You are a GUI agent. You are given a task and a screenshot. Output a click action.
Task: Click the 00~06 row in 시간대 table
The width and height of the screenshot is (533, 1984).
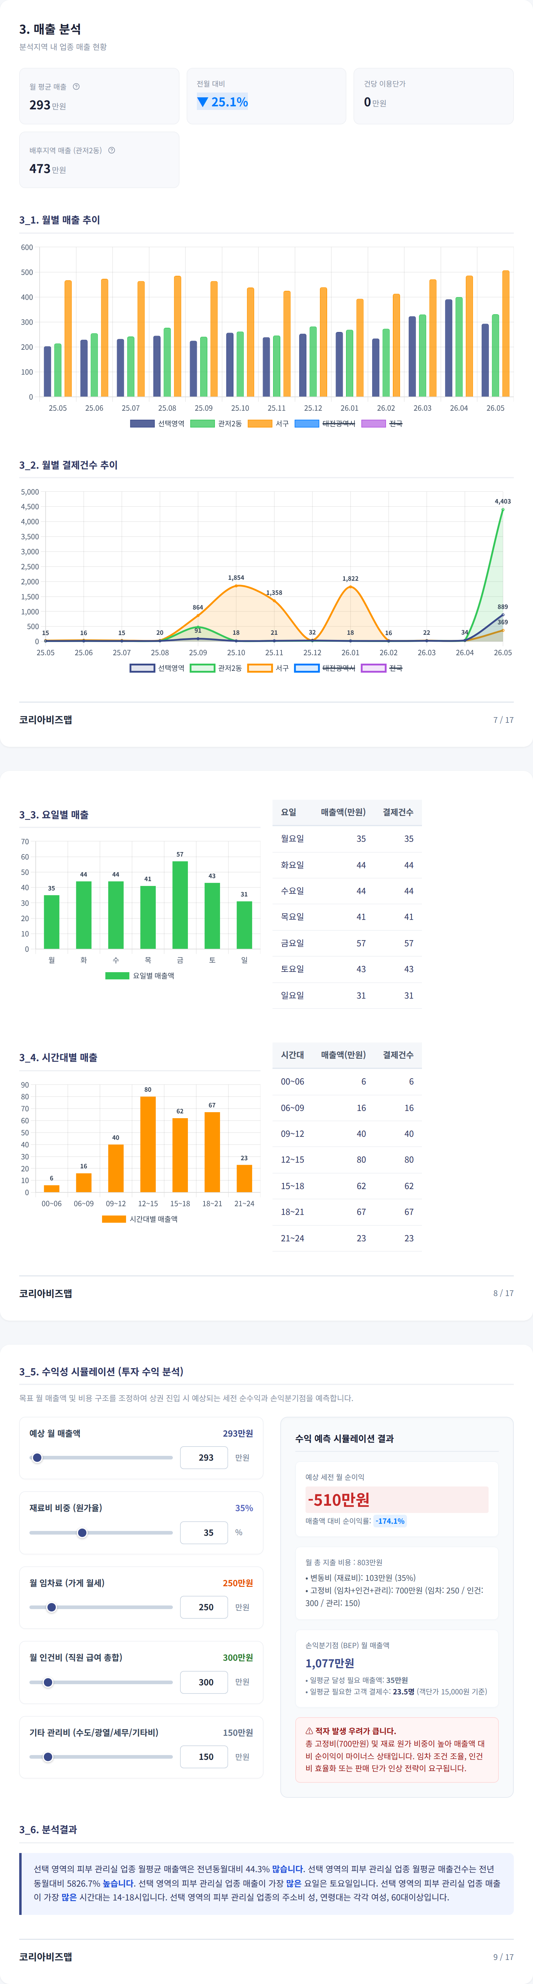pyautogui.click(x=347, y=1081)
